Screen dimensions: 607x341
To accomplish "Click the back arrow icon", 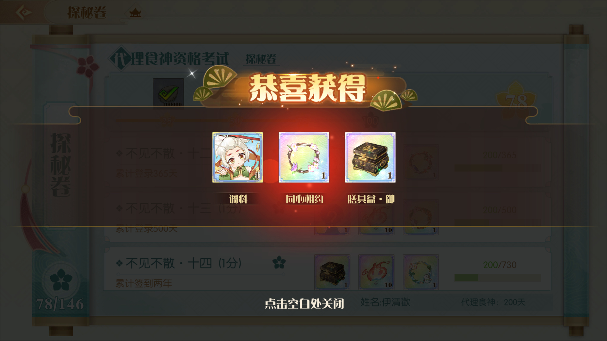I will click(23, 13).
